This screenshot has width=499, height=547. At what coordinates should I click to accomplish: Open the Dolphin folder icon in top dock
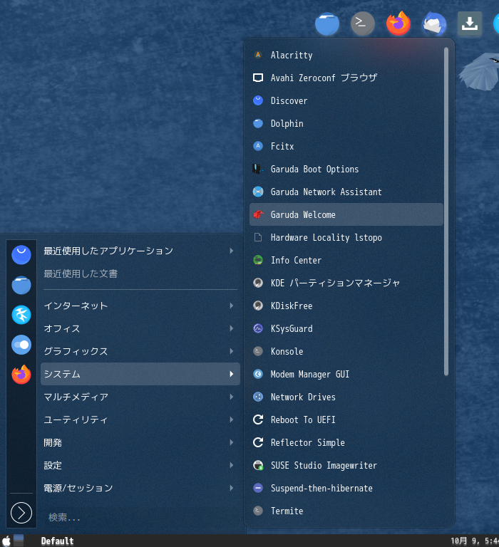[327, 24]
